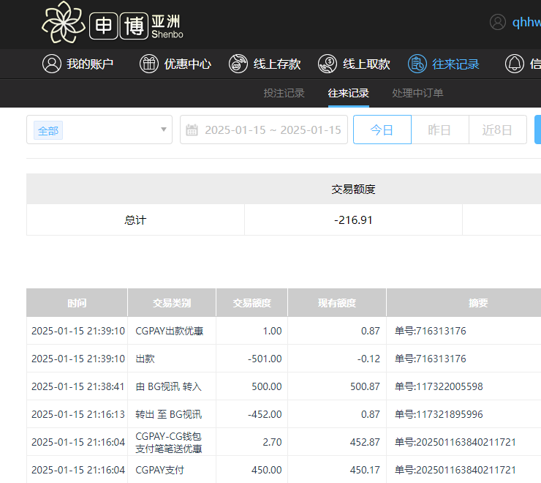Click the My Account person icon

coord(51,64)
